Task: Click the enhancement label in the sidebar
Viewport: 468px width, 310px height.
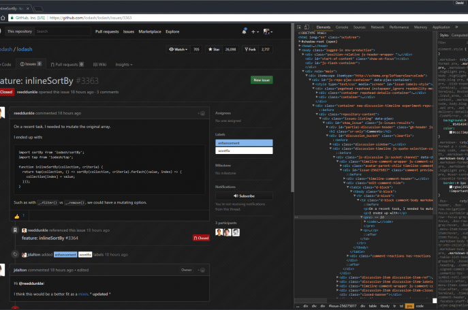Action: point(244,143)
